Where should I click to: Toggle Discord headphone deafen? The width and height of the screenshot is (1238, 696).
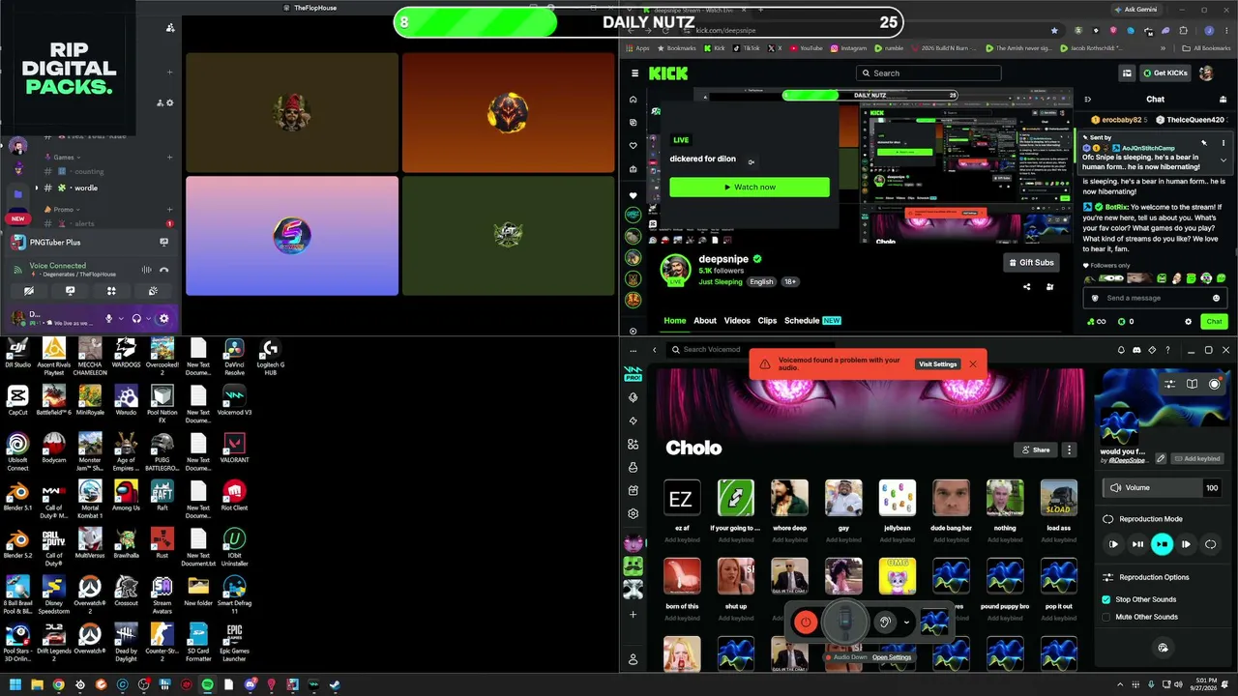[x=136, y=318]
